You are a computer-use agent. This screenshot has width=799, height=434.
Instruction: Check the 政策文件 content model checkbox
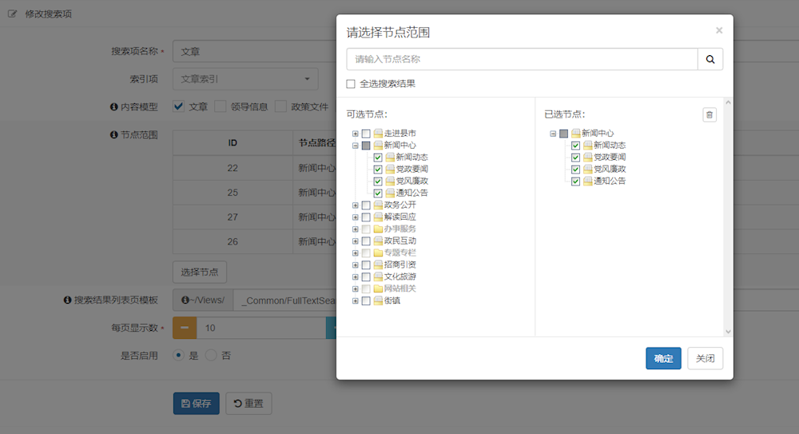[280, 106]
